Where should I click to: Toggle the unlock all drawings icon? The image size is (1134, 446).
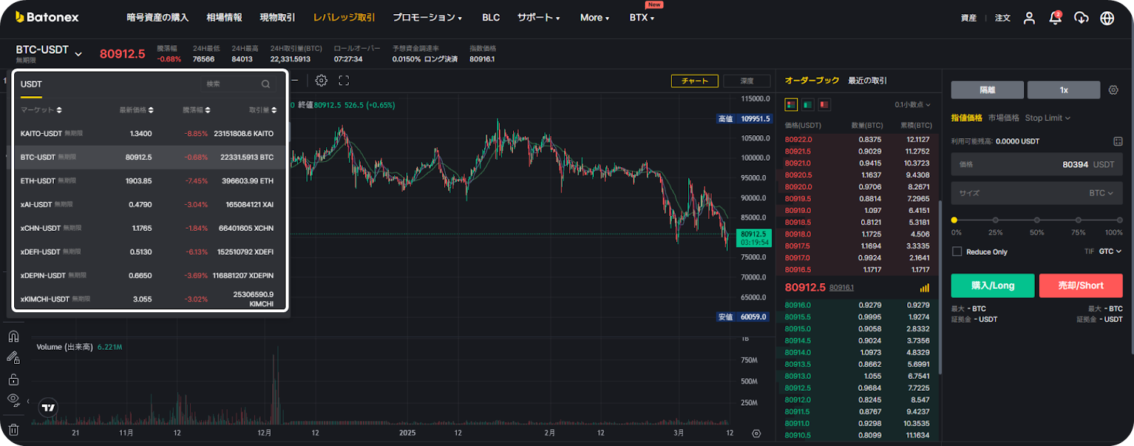(x=13, y=380)
